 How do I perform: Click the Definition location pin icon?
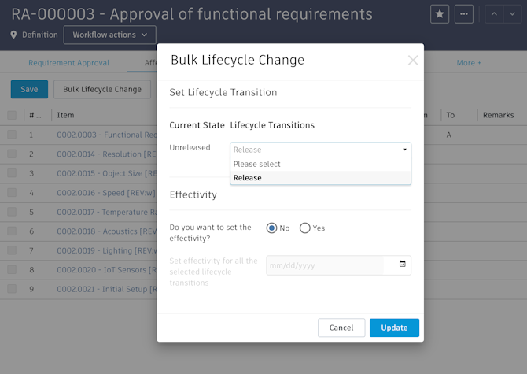(14, 35)
